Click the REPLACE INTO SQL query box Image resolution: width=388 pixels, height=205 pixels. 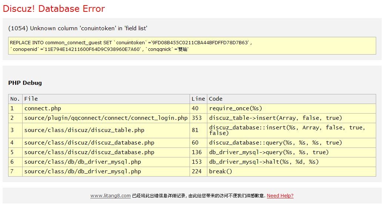point(192,46)
